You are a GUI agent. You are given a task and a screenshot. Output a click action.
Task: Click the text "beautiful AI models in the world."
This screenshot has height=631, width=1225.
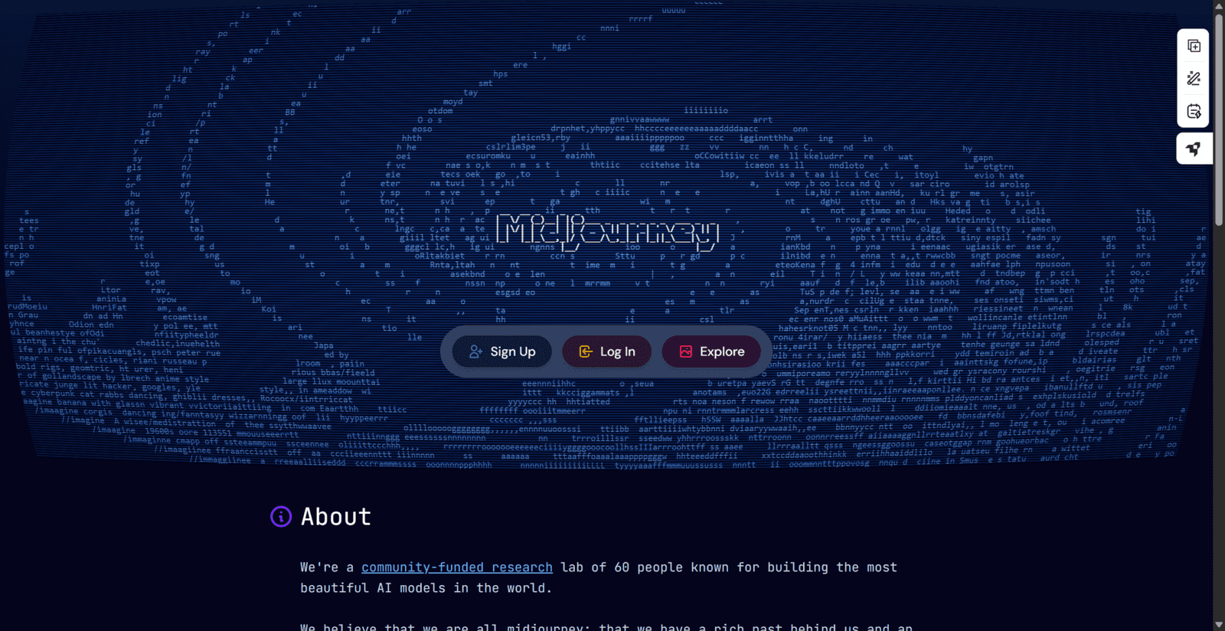pos(426,588)
